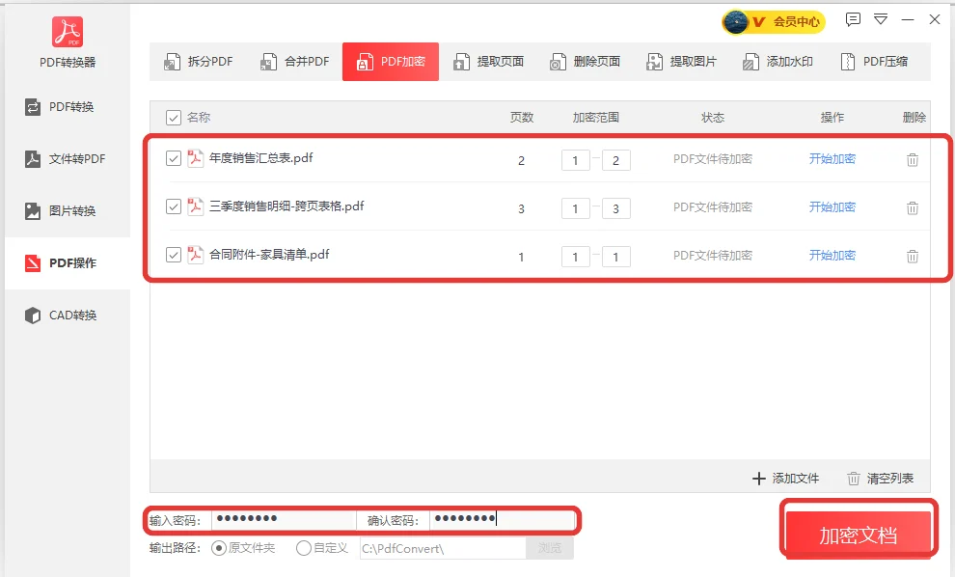The width and height of the screenshot is (955, 577).
Task: Switch to the PDF压缩 tab
Action: pyautogui.click(x=873, y=62)
